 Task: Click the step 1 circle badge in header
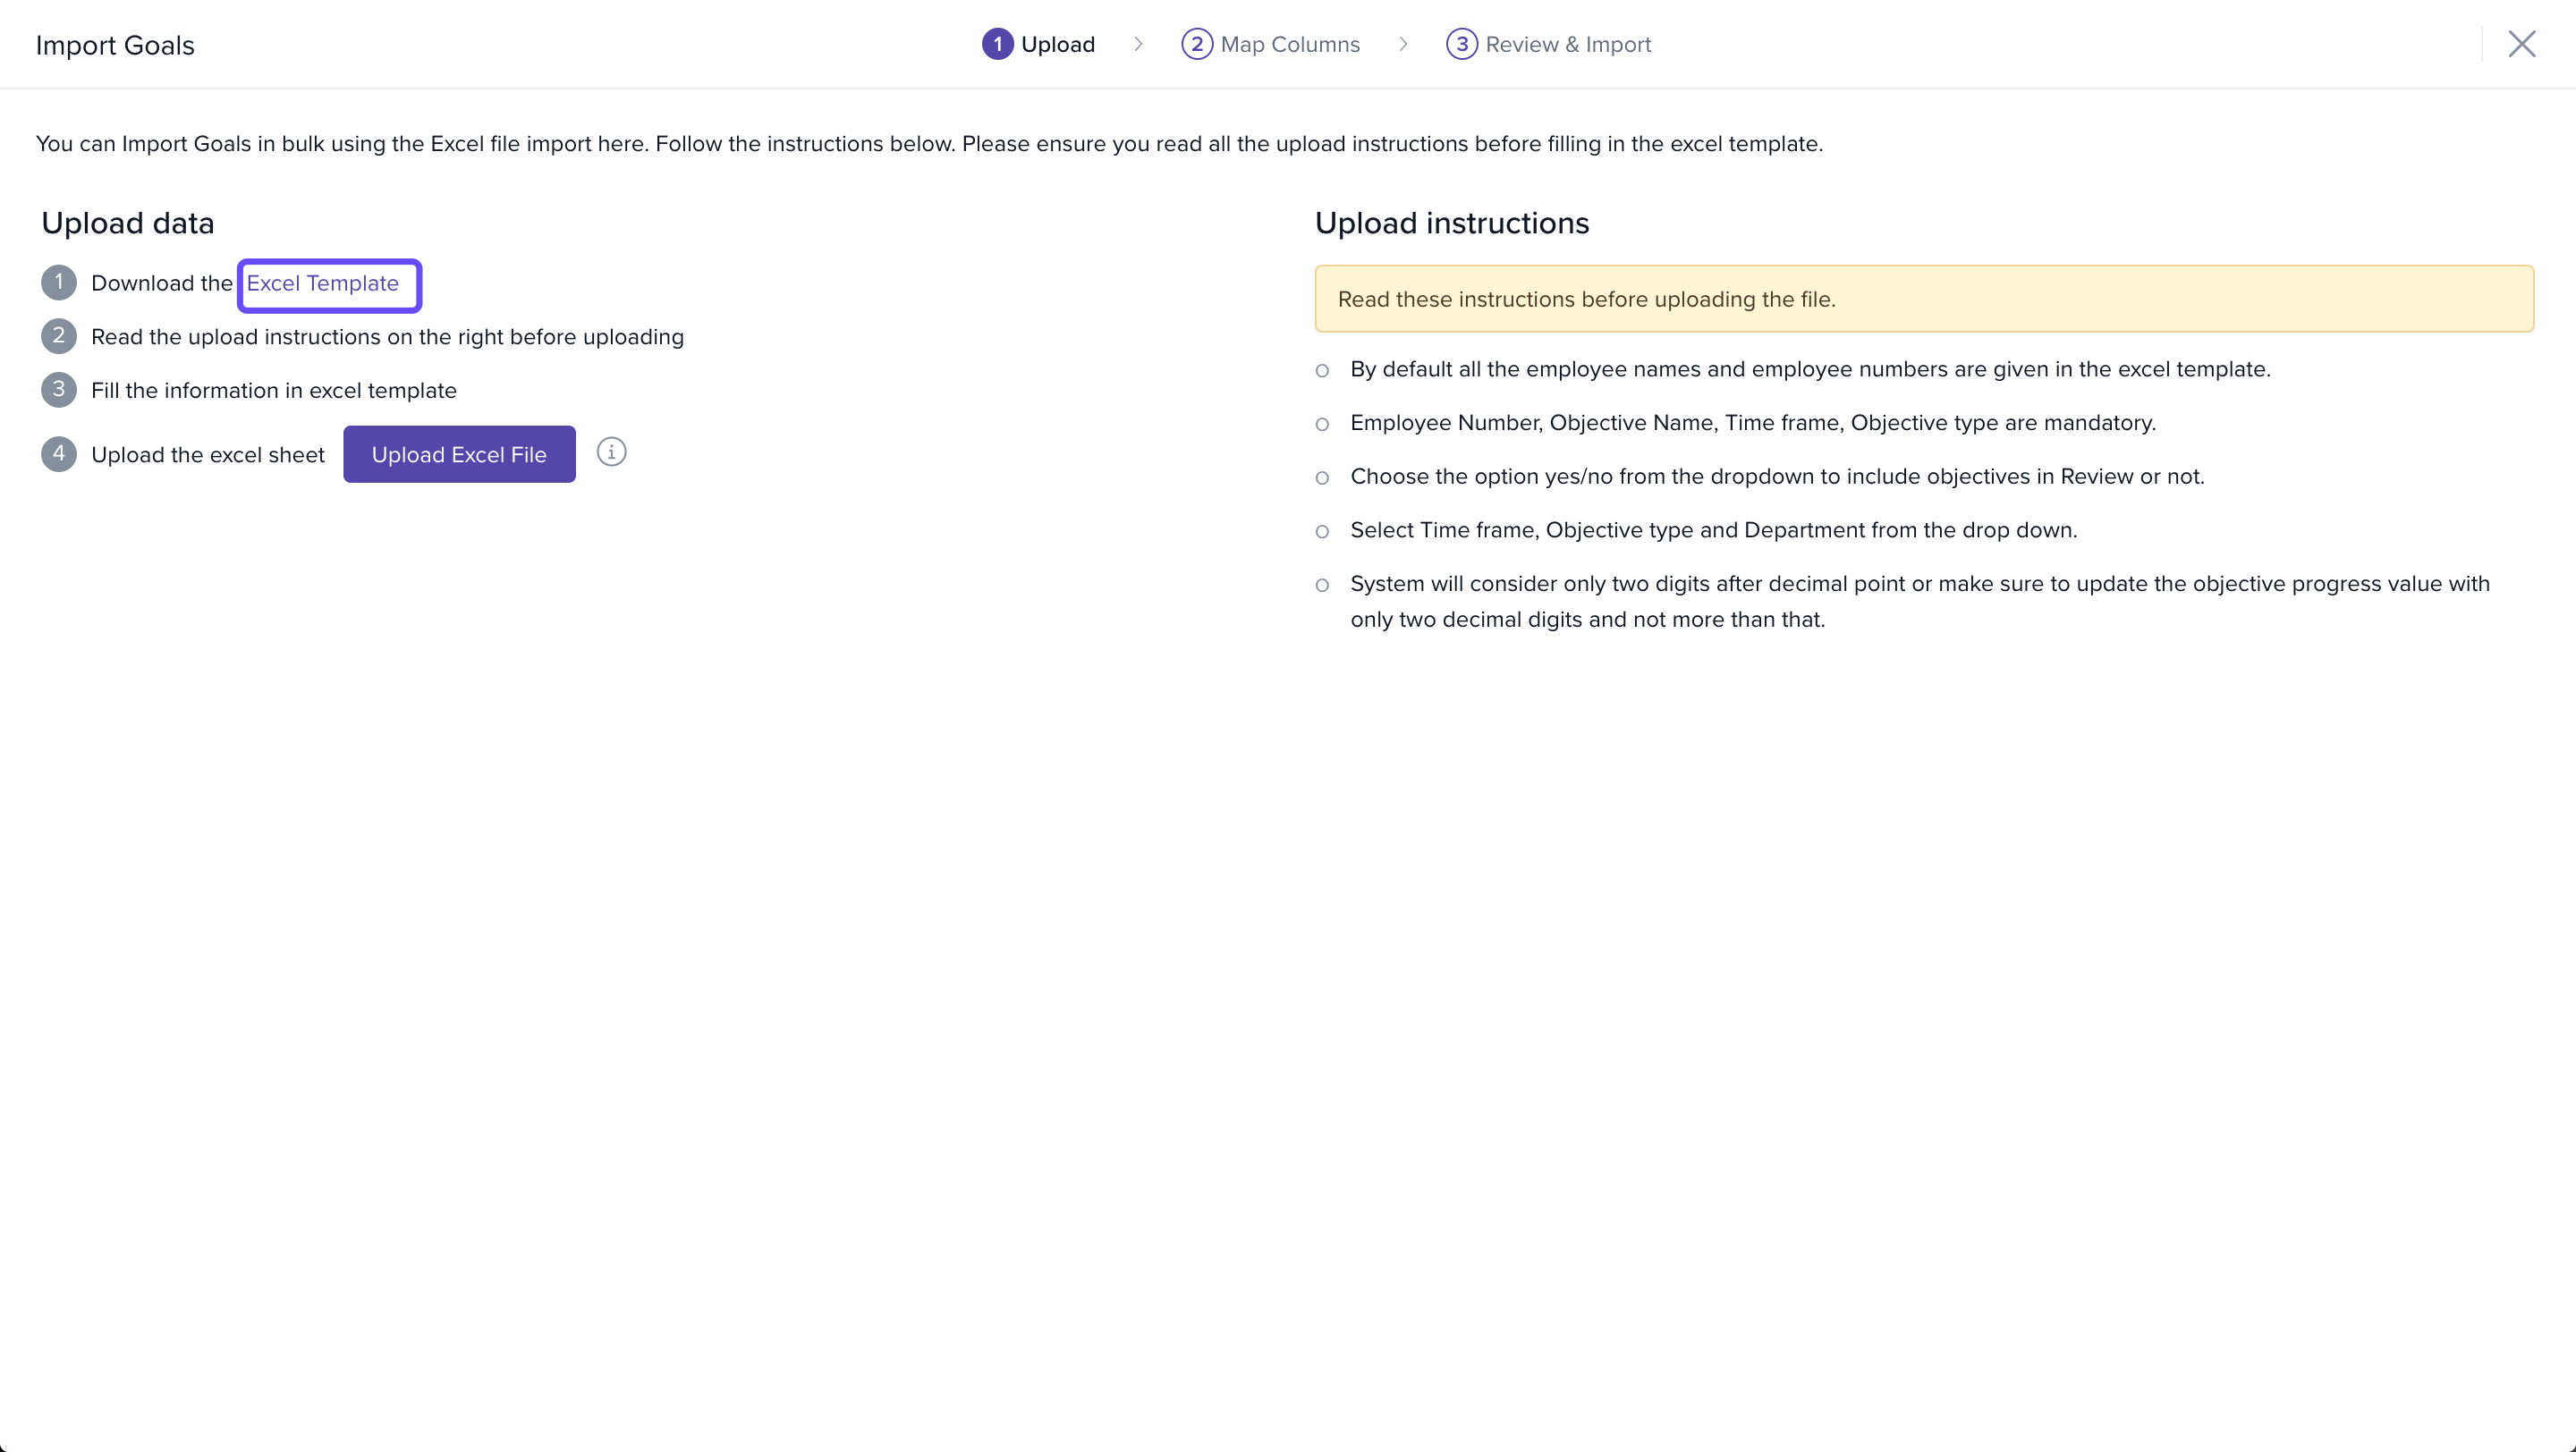997,45
